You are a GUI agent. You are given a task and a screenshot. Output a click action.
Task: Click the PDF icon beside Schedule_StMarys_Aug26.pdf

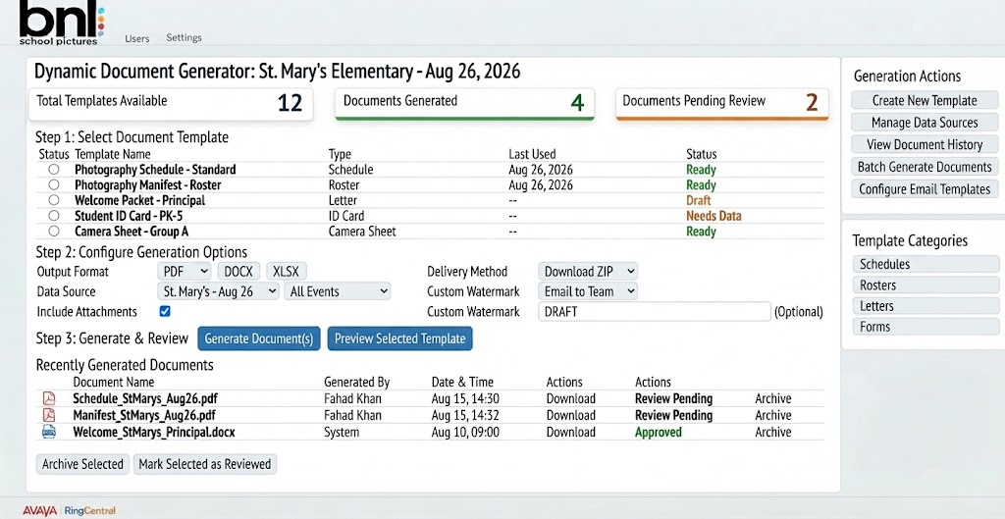pos(49,398)
